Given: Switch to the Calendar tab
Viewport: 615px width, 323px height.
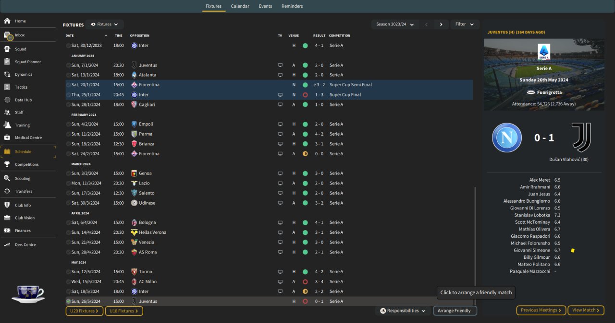Looking at the screenshot, I should [240, 6].
